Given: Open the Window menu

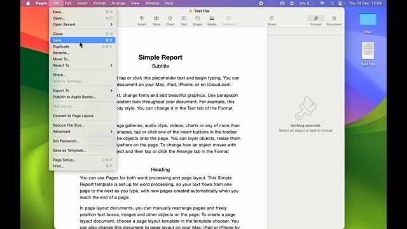Looking at the screenshot, I should pos(152,3).
